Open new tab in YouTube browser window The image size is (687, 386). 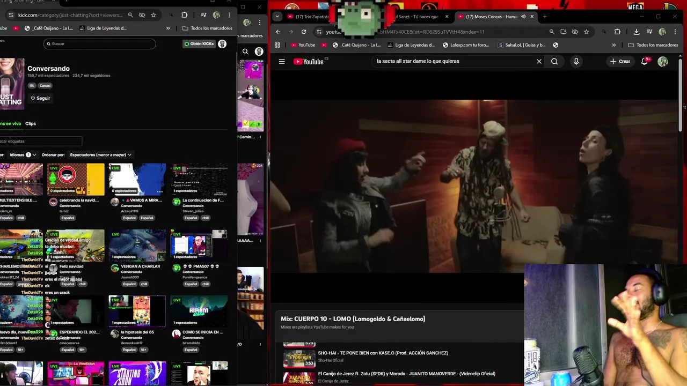tap(545, 17)
